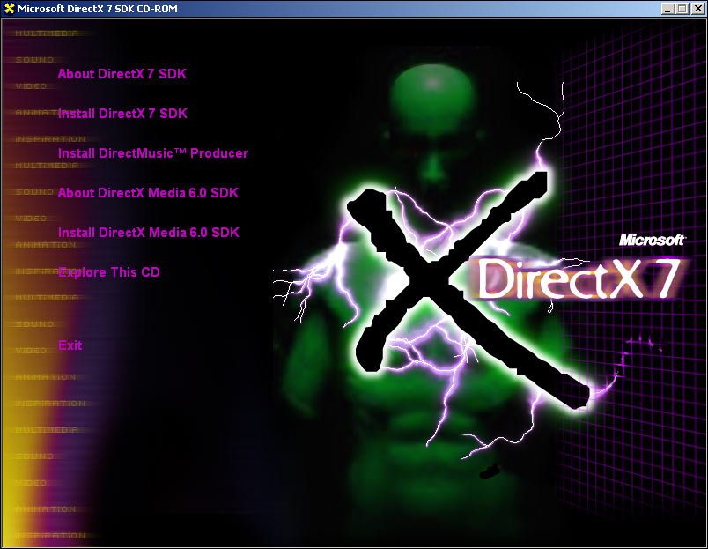
Task: Click the DirectX 7 logo text
Action: (577, 279)
